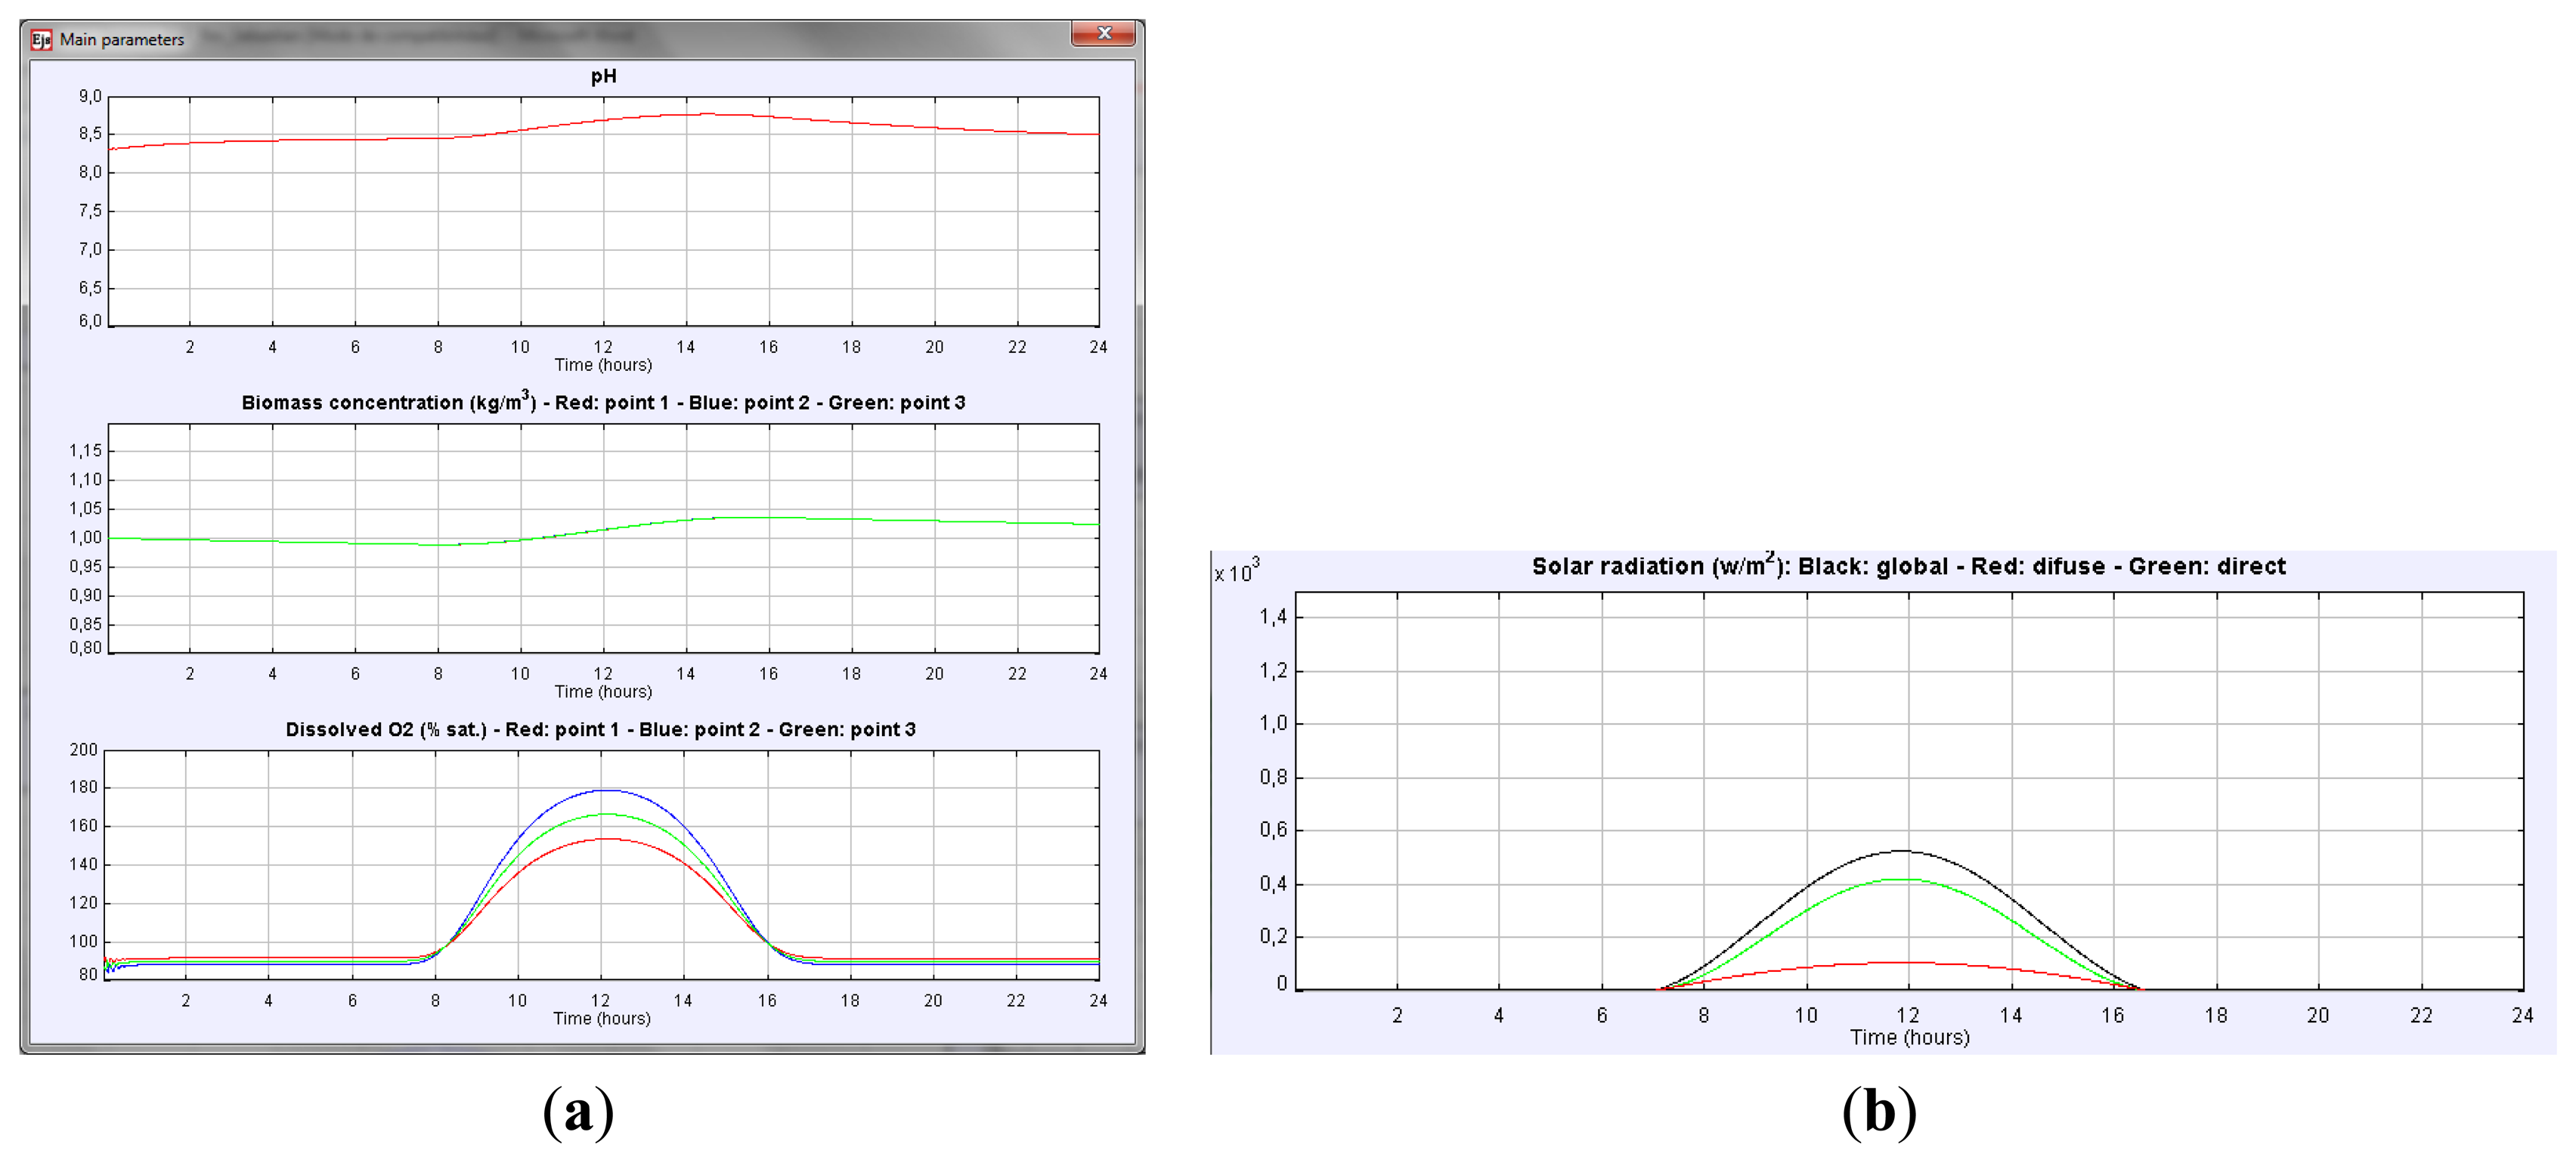Image resolution: width=2576 pixels, height=1163 pixels.
Task: Click the 9,0 tick on pH axis
Action: (90, 97)
